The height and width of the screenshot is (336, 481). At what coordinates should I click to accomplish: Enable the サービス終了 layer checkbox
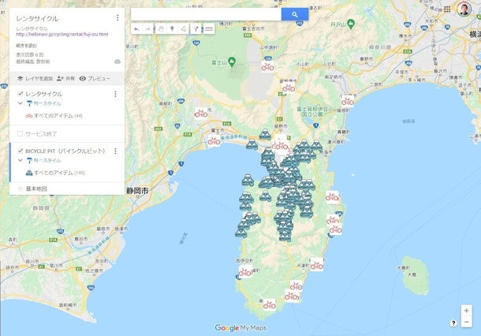click(21, 134)
